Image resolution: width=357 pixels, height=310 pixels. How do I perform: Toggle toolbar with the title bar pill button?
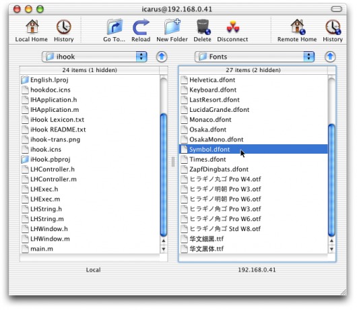point(336,9)
